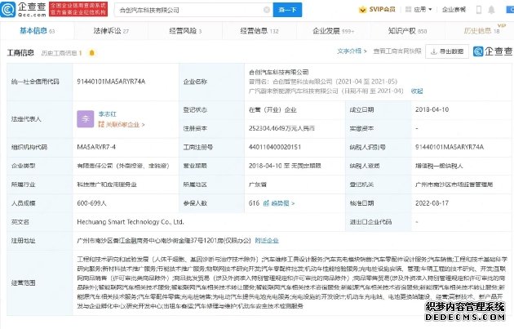Click the 查一下 search button
This screenshot has width=514, height=329.
(x=287, y=10)
